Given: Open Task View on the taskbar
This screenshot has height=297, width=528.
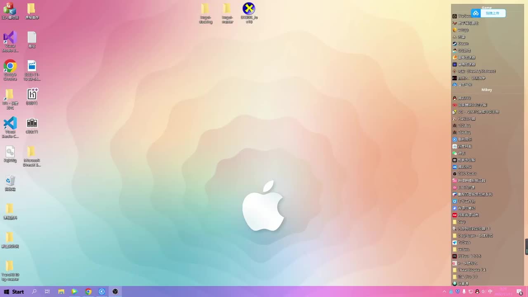Looking at the screenshot, I should coord(47,292).
